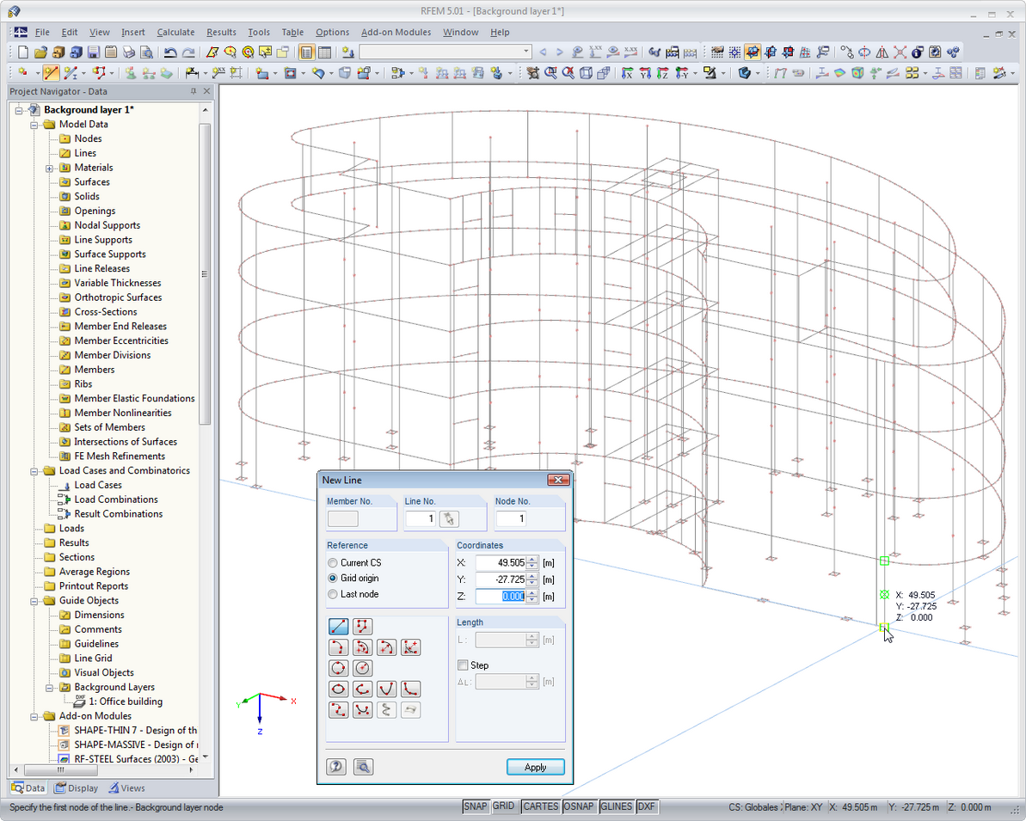
Task: Collapse the Load Cases and Combinatorics folder
Action: tap(35, 471)
